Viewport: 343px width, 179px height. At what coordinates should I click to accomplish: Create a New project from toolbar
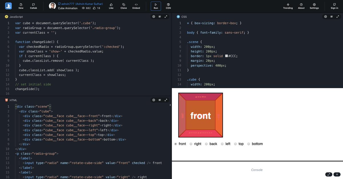point(21,6)
